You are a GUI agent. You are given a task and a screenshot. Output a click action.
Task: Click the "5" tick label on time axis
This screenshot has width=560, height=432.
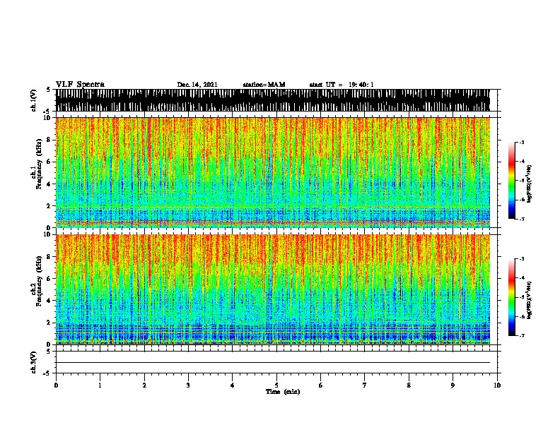coord(276,385)
